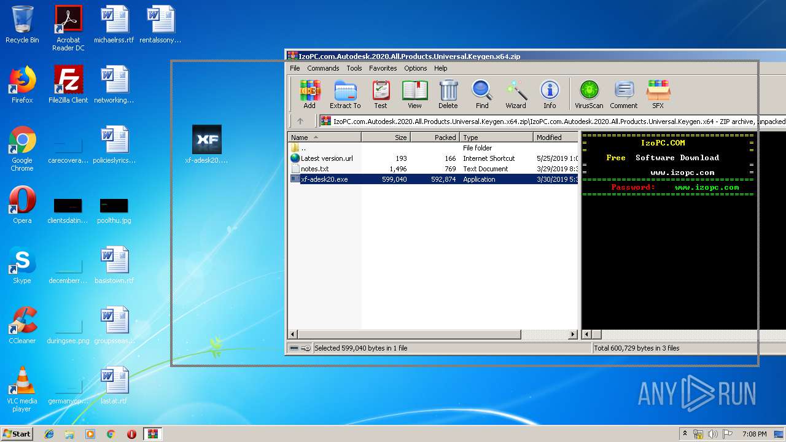
Task: Open Google Chrome desktop shortcut
Action: (22, 149)
